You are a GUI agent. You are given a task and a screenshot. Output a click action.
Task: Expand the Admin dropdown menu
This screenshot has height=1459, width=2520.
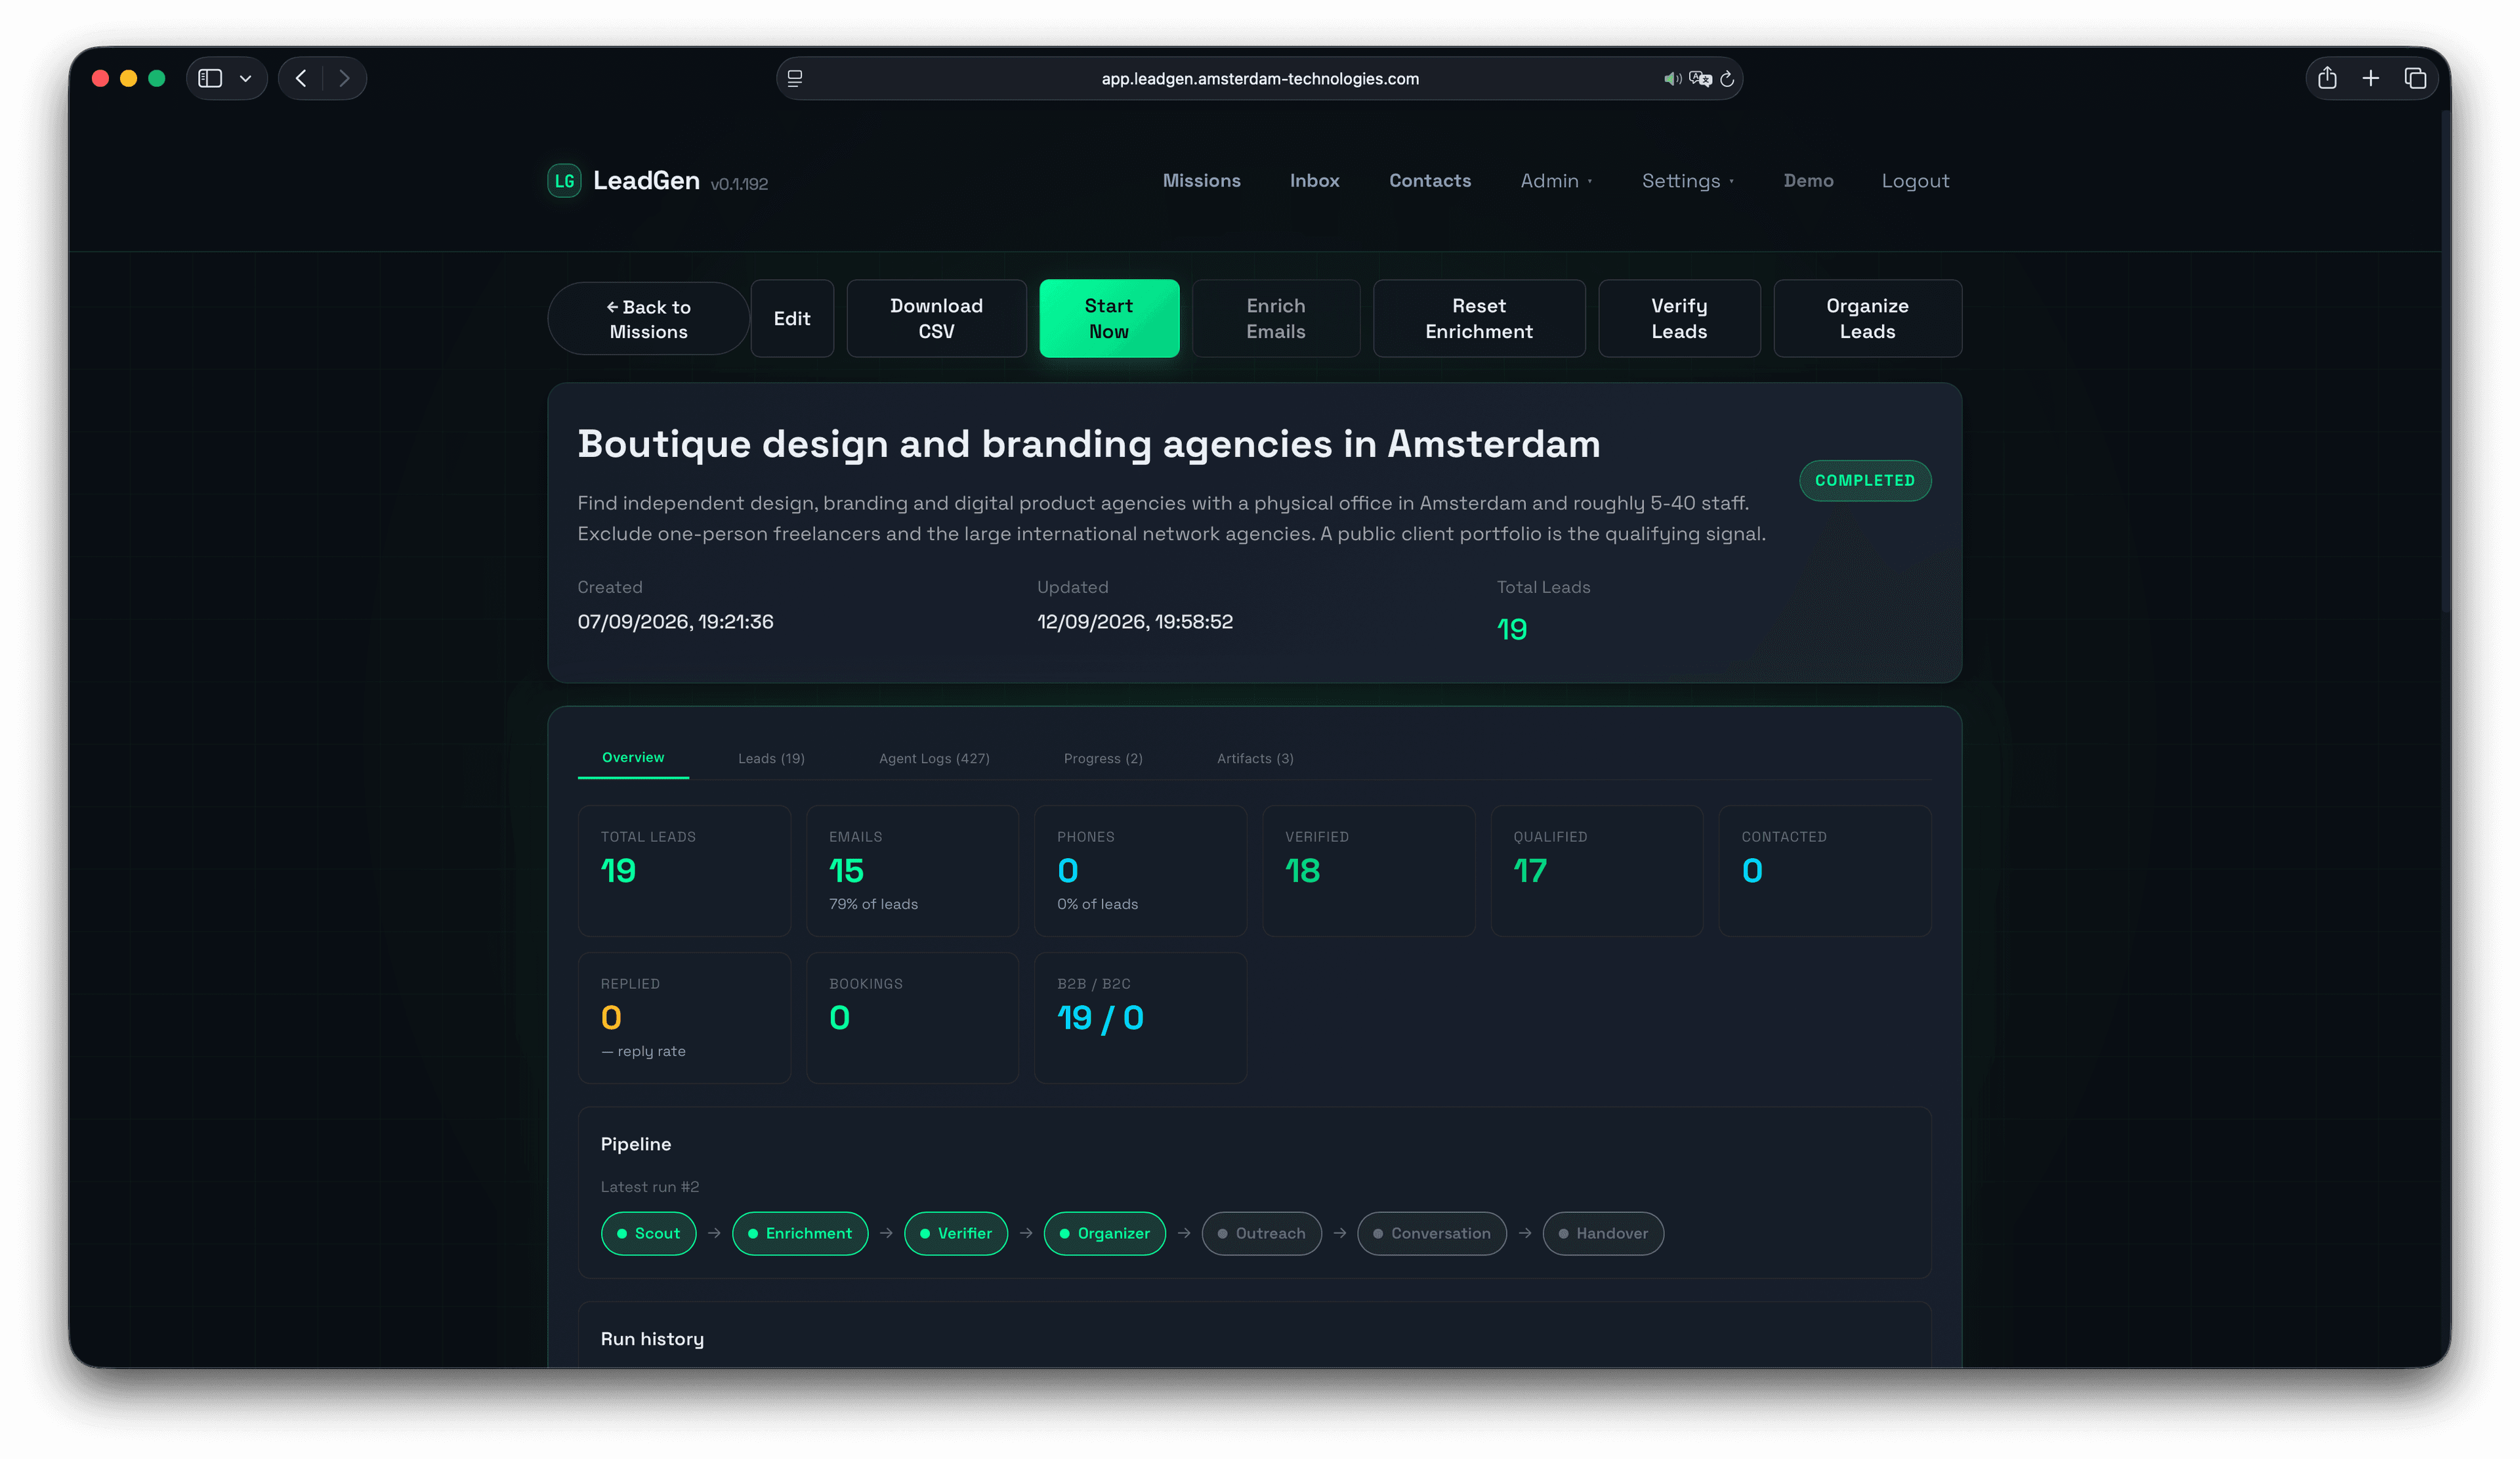1556,180
